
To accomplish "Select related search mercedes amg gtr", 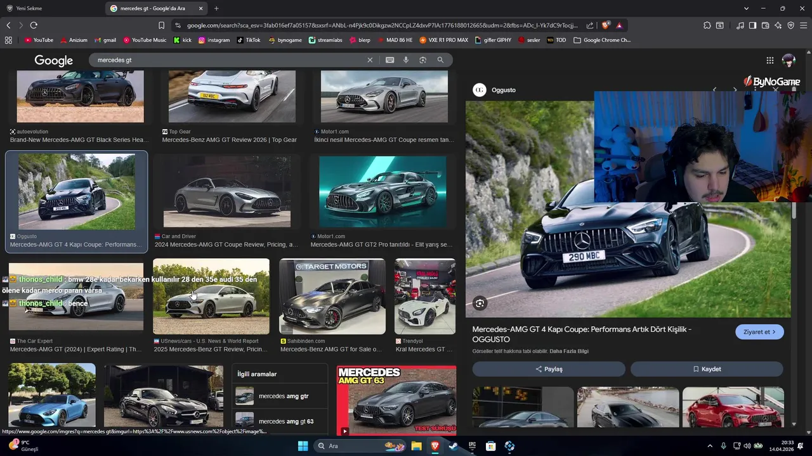I will (280, 396).
